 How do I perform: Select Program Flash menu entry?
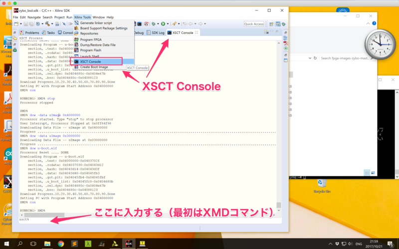pyautogui.click(x=104, y=50)
